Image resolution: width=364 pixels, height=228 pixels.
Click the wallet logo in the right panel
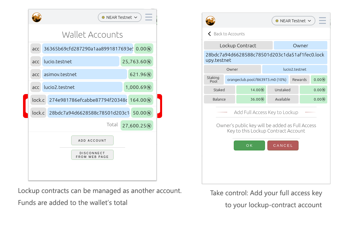[x=210, y=21]
